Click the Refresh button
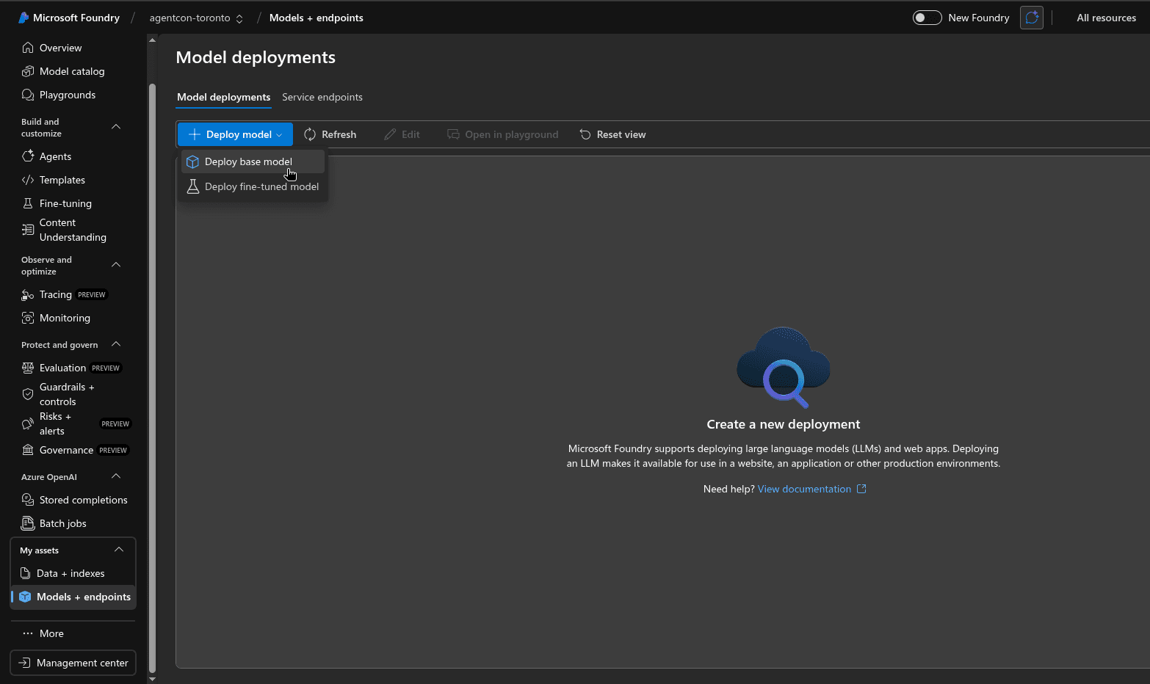 click(330, 134)
